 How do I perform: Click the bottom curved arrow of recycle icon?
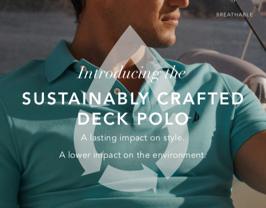tap(129, 179)
